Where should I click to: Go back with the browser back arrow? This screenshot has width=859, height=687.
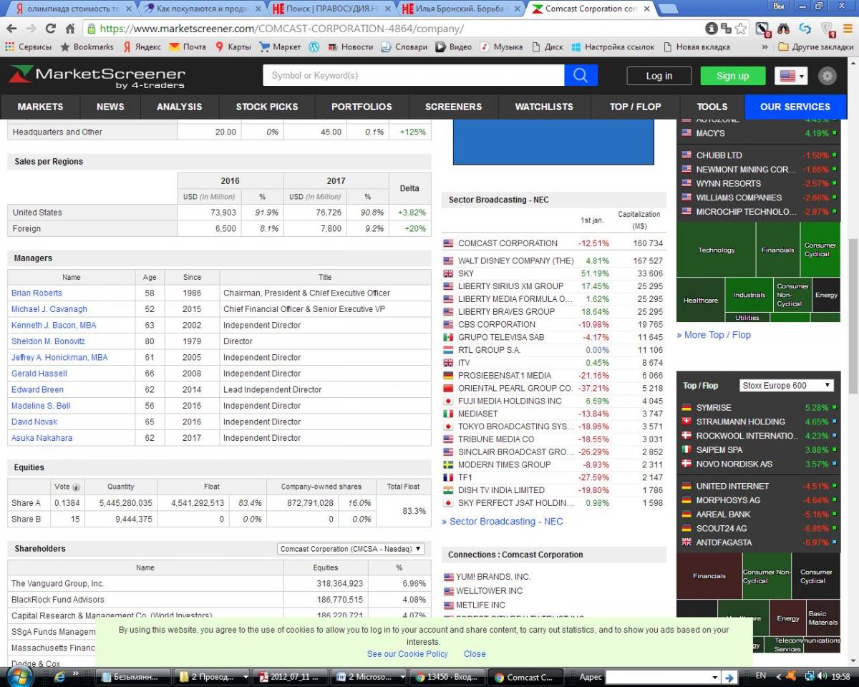click(11, 29)
